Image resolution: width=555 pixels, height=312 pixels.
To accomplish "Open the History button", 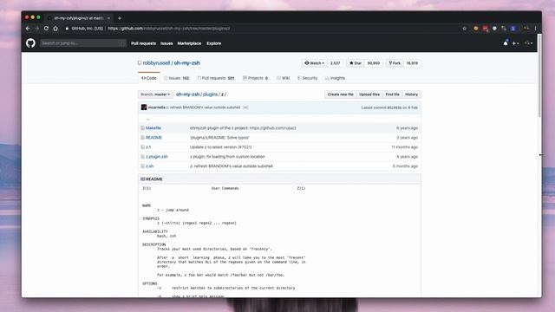I will click(411, 94).
